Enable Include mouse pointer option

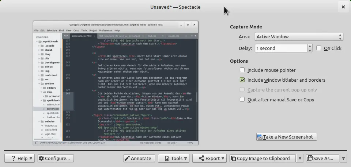pyautogui.click(x=242, y=70)
